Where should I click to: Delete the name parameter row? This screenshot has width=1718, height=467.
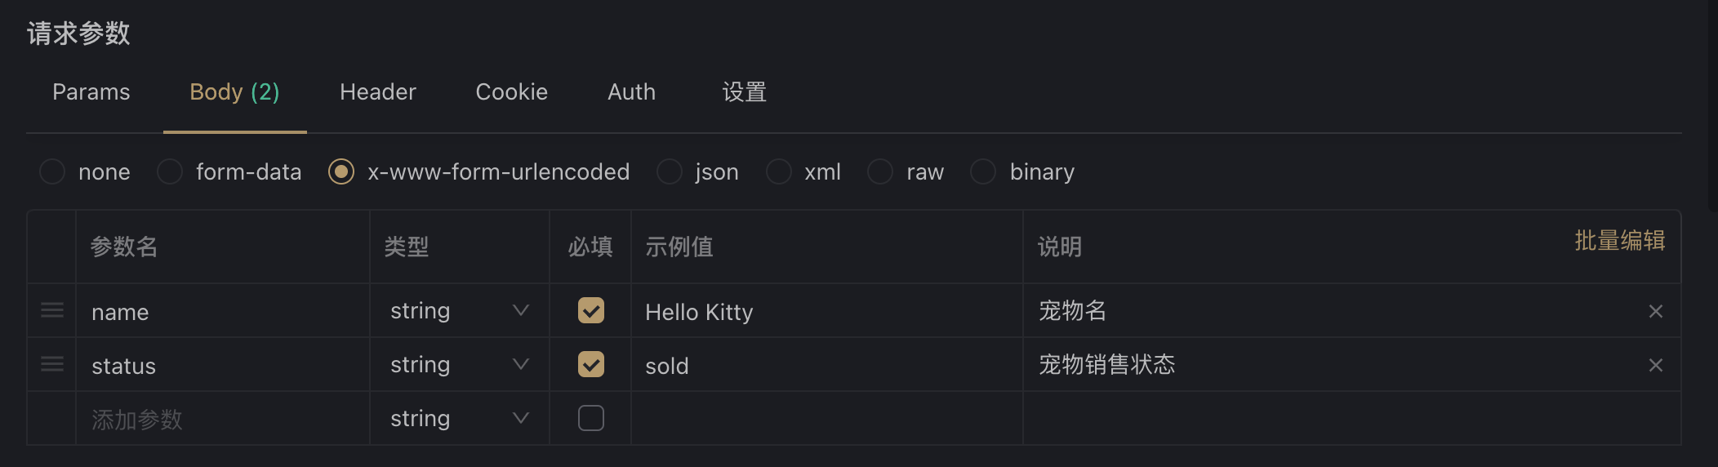1655,311
